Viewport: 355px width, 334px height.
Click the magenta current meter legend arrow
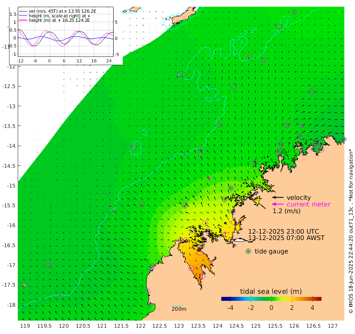278,204
